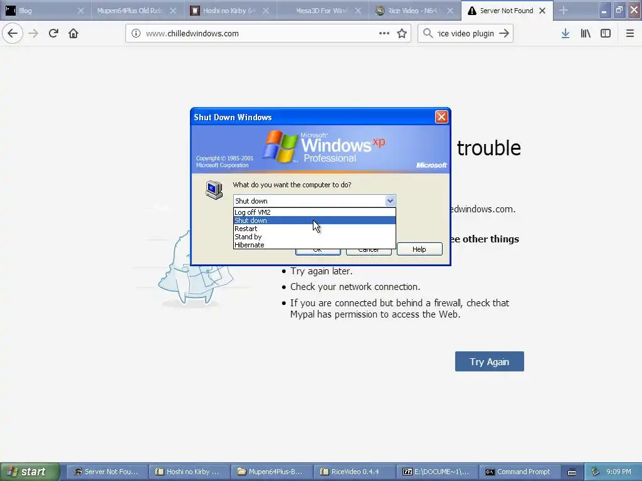Click the search box text field
Screen dimensions: 642x481
click(466, 34)
